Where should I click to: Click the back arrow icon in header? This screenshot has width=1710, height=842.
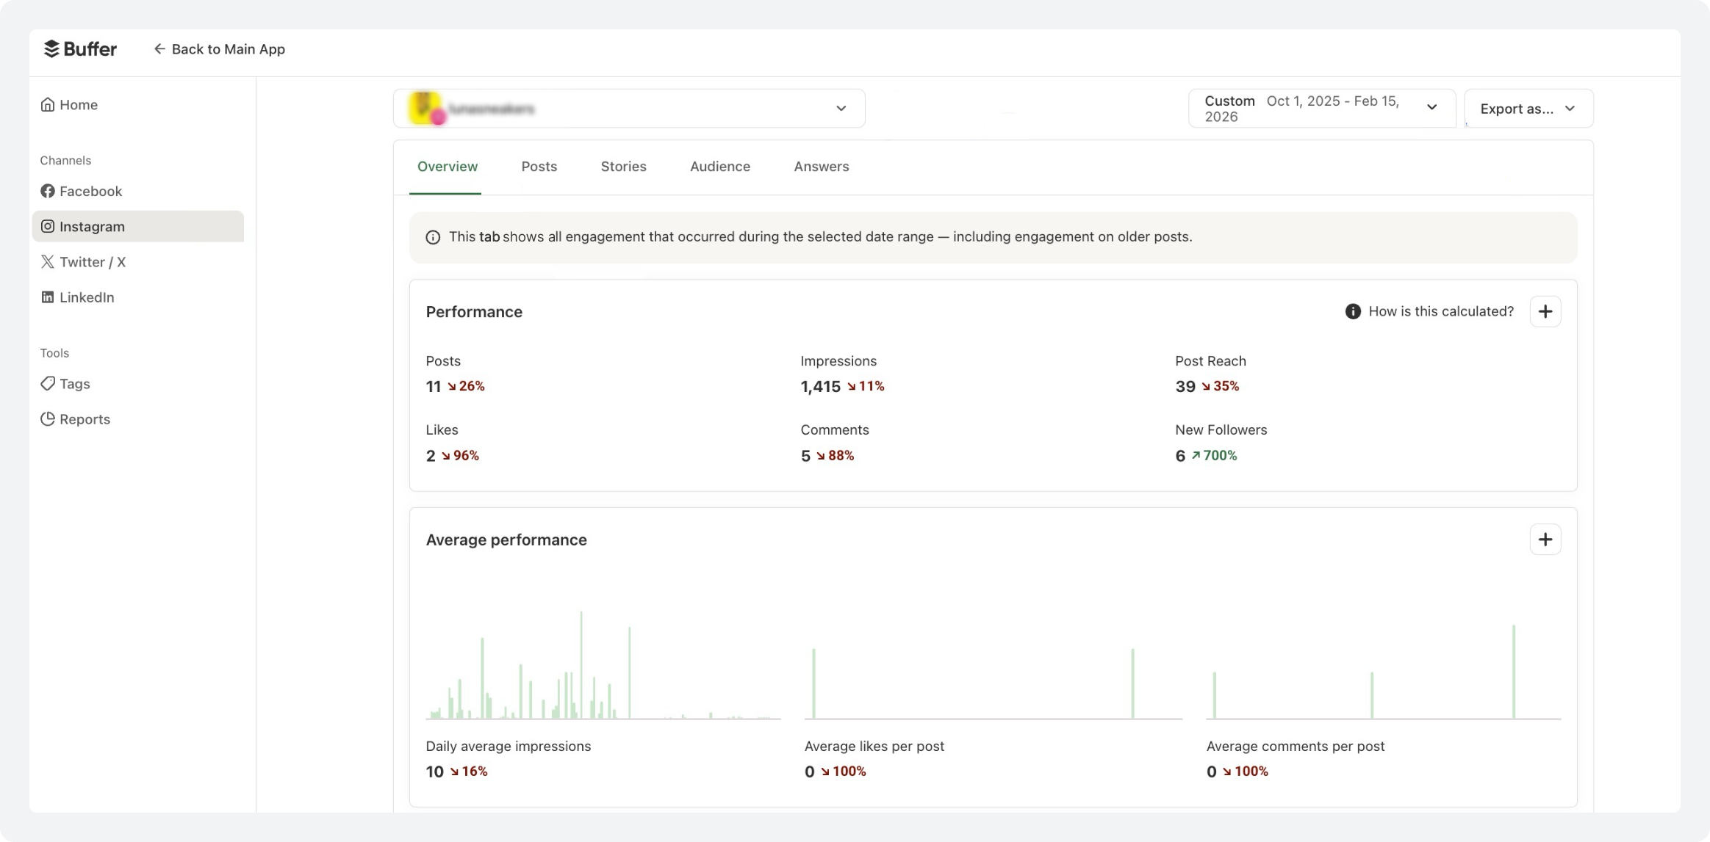[159, 49]
